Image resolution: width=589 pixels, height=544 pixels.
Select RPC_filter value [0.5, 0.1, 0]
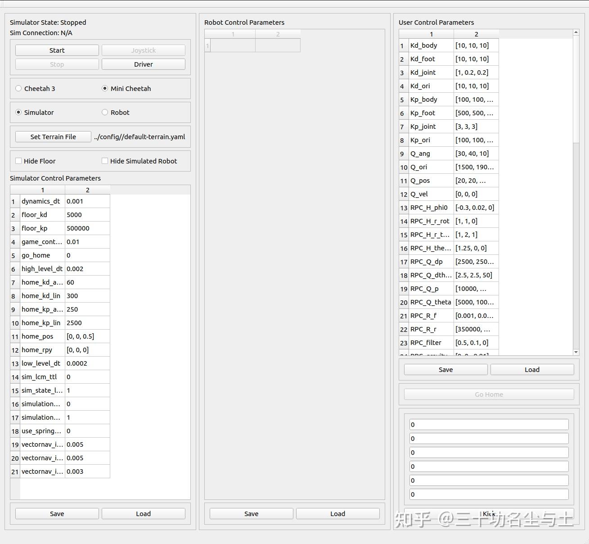coord(476,343)
